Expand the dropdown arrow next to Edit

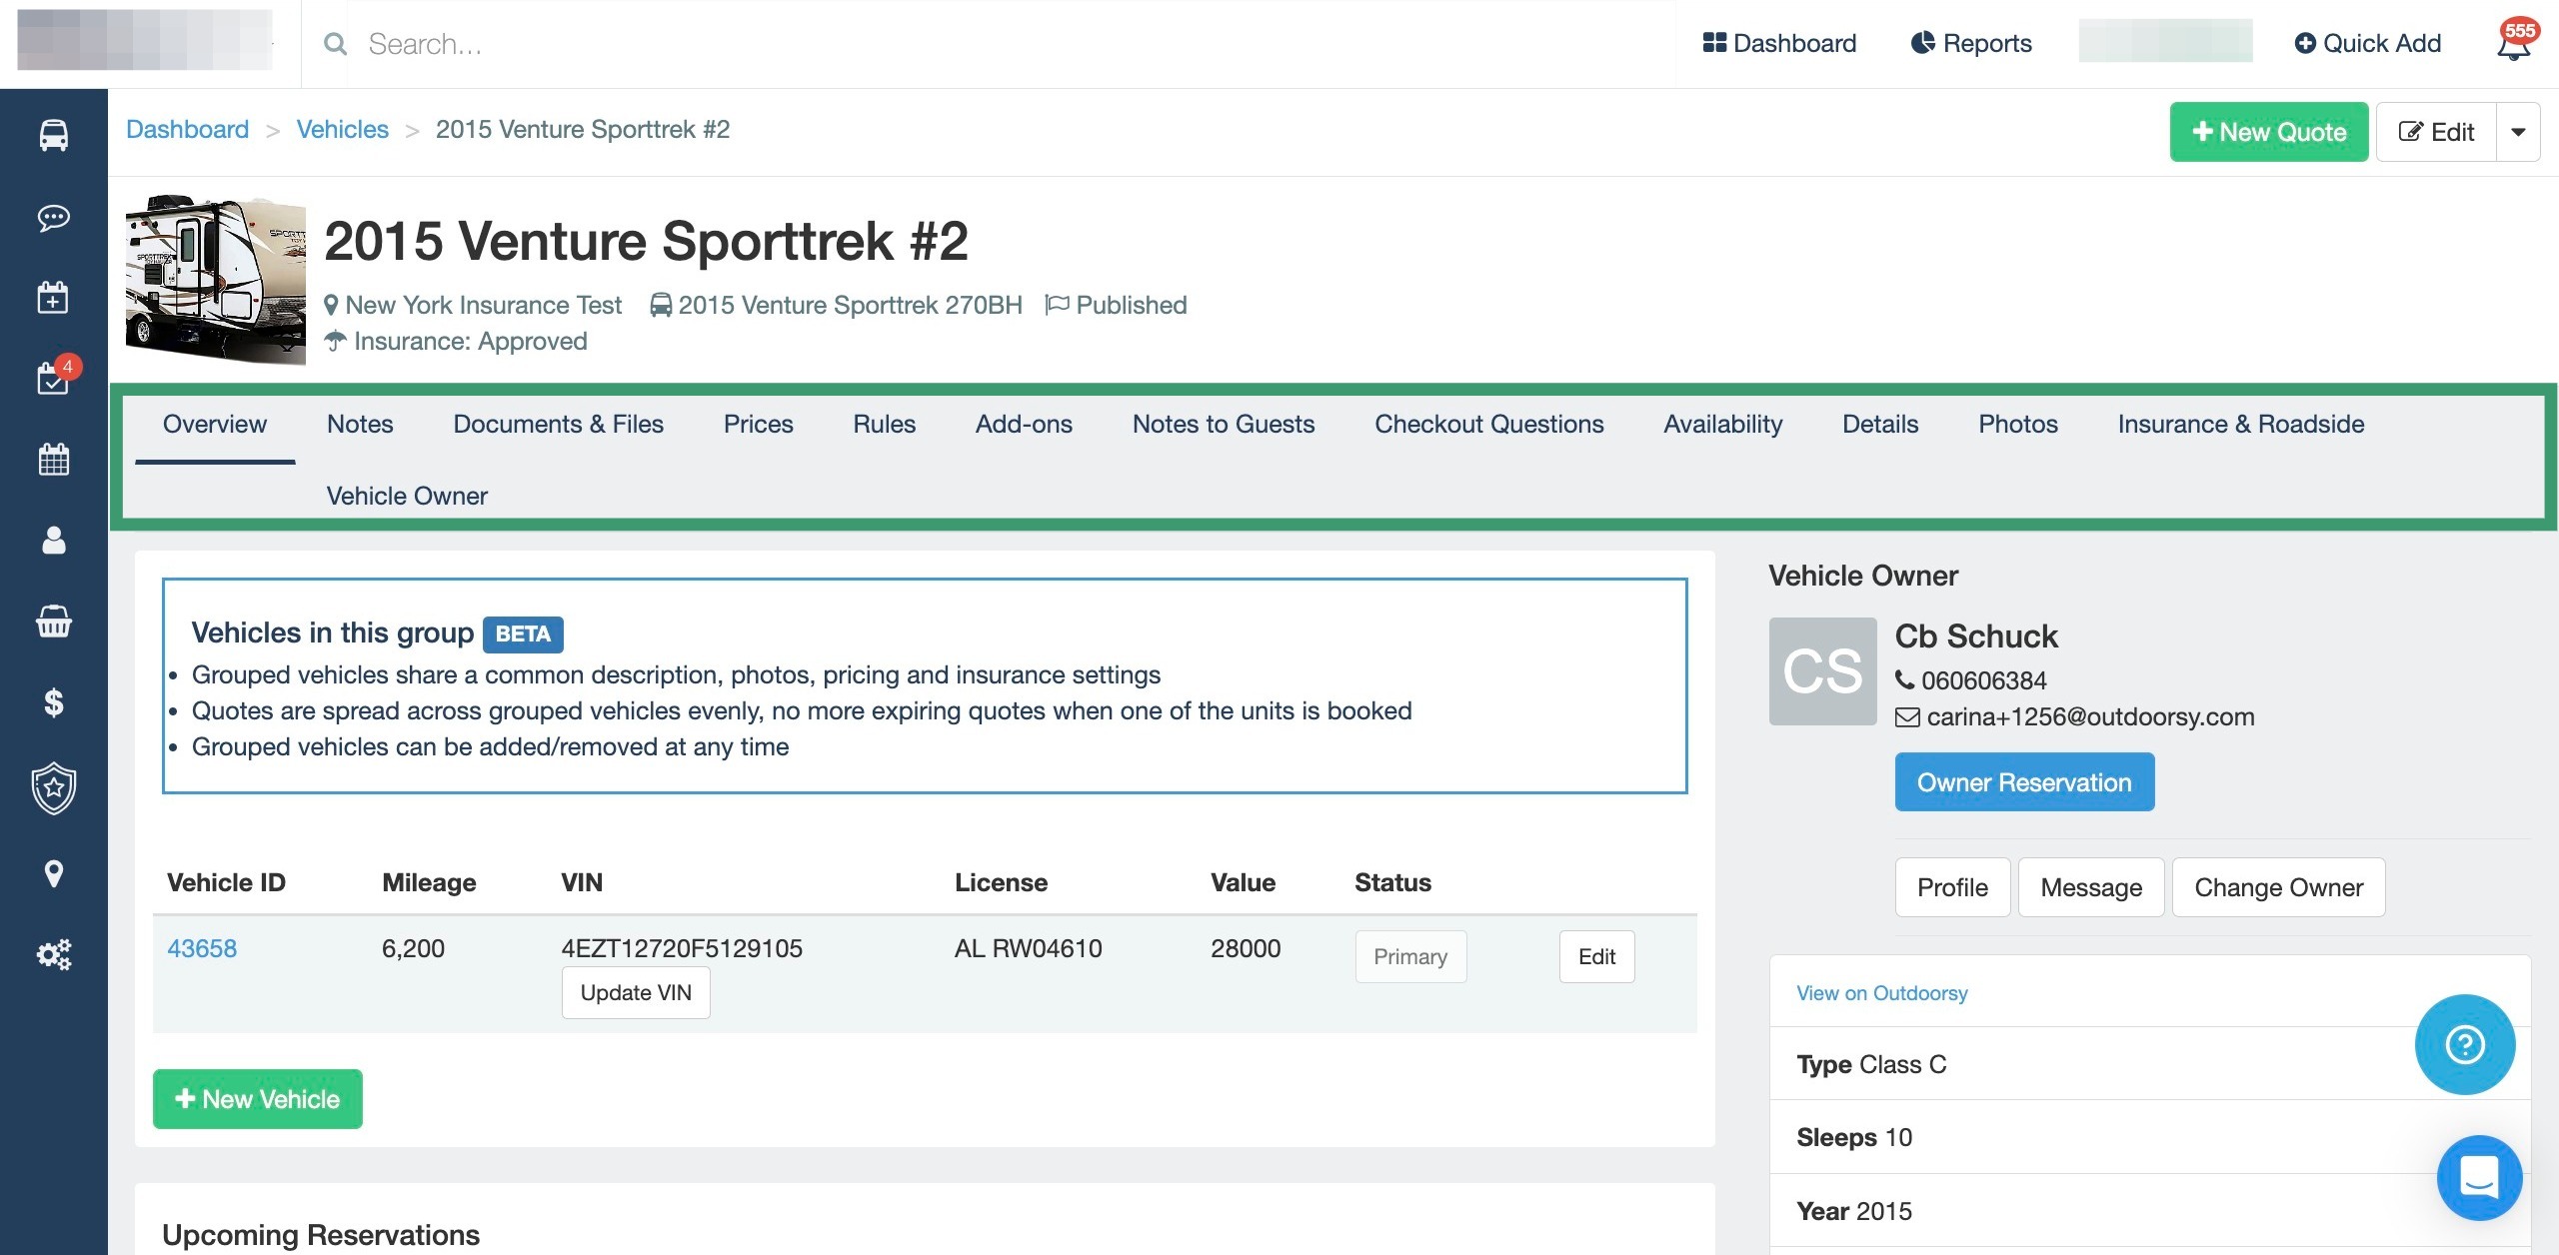tap(2518, 132)
